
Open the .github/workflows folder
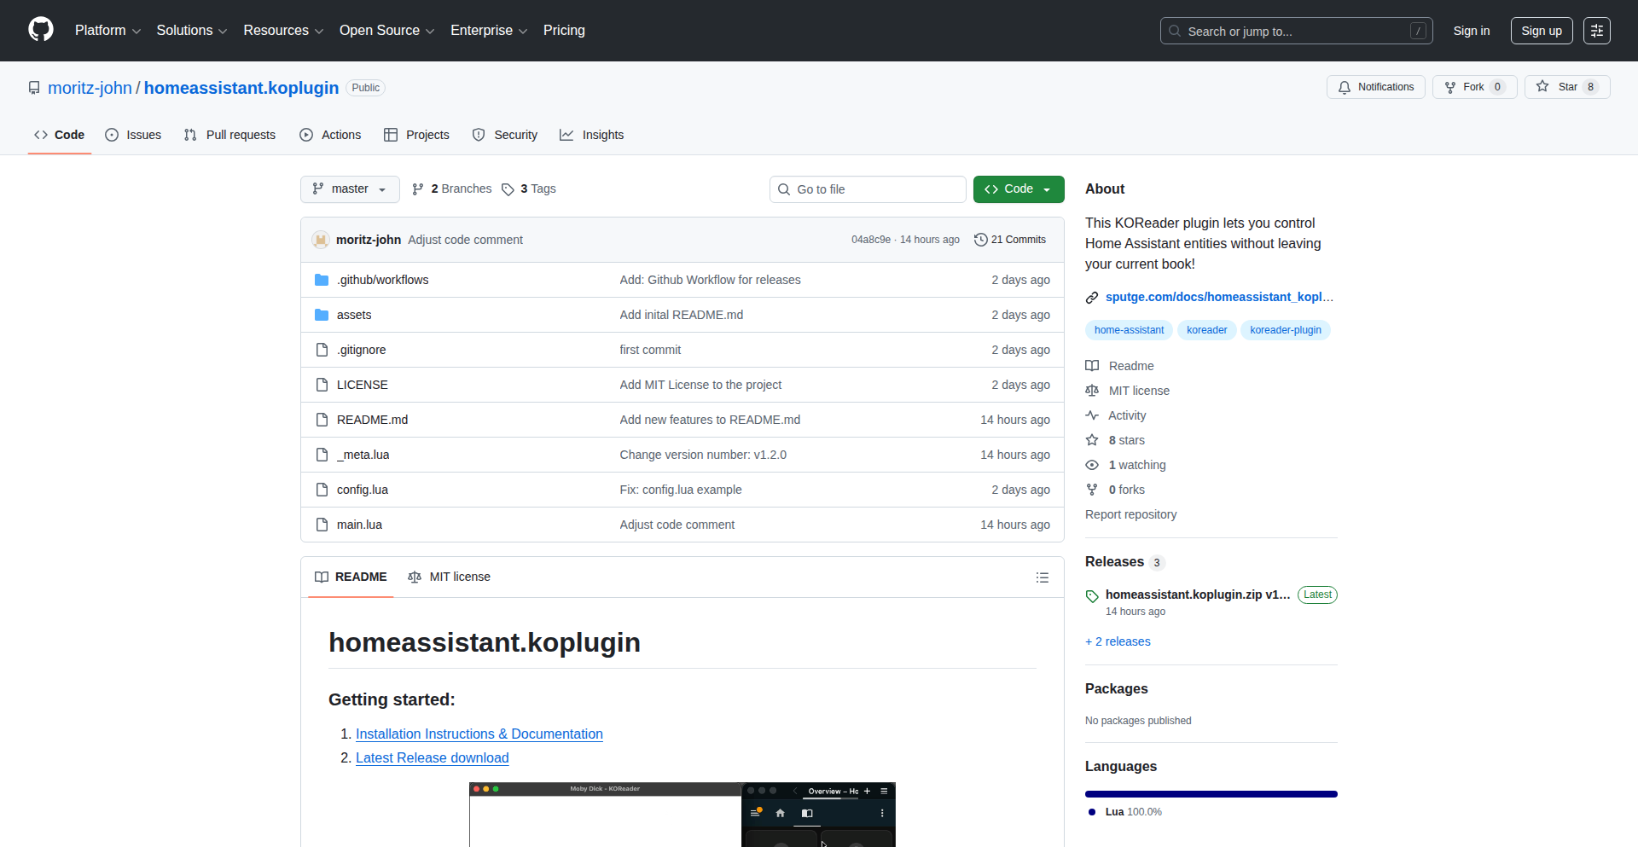[382, 280]
